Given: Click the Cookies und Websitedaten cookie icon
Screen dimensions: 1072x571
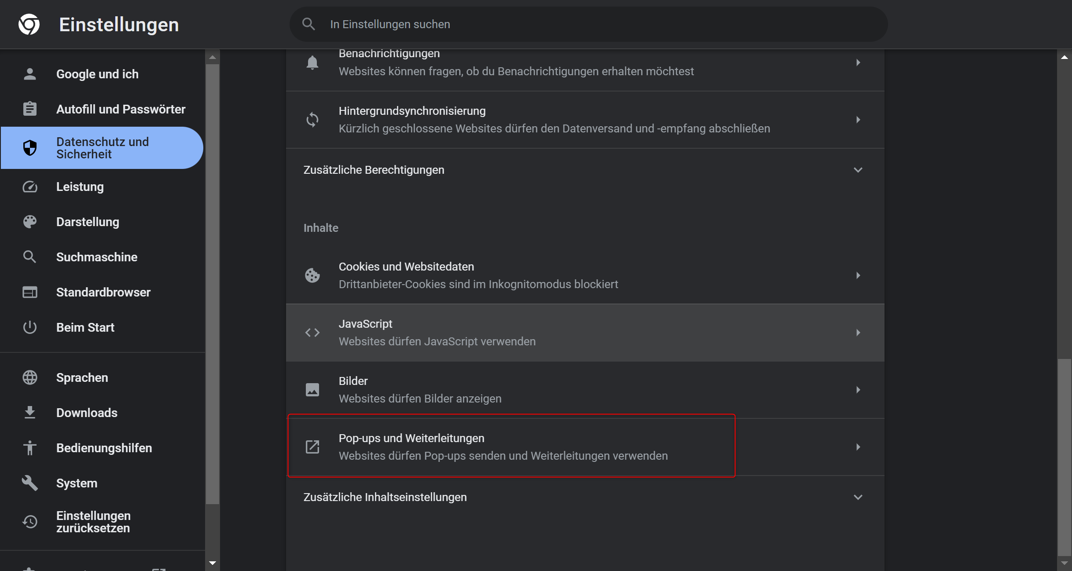Looking at the screenshot, I should pos(312,275).
